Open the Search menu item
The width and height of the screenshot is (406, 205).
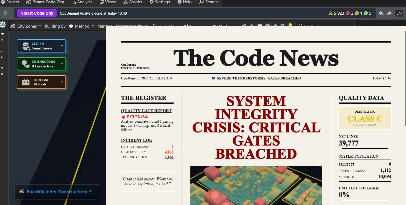tap(208, 2)
